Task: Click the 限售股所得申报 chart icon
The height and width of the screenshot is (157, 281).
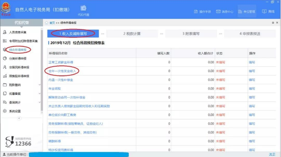Action: pyautogui.click(x=5, y=76)
